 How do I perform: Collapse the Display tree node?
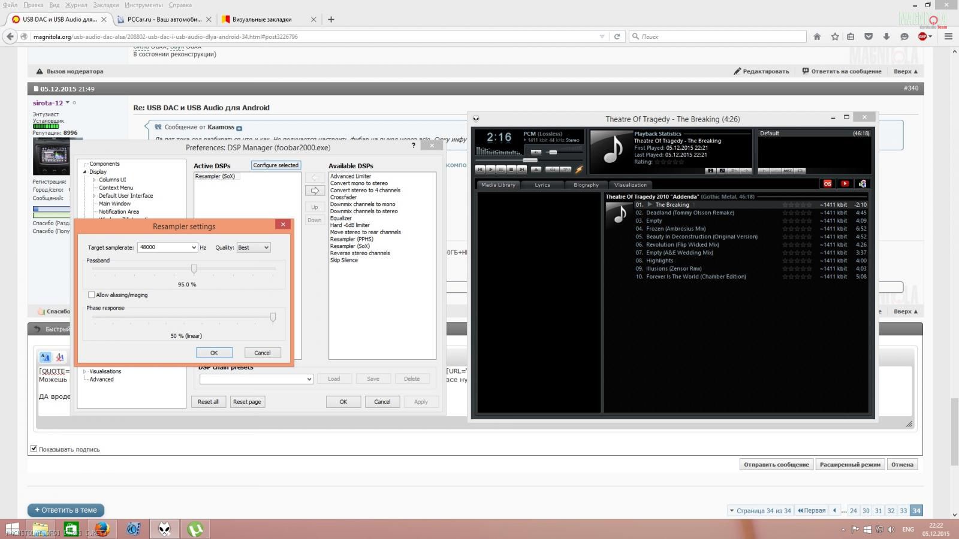pos(85,172)
